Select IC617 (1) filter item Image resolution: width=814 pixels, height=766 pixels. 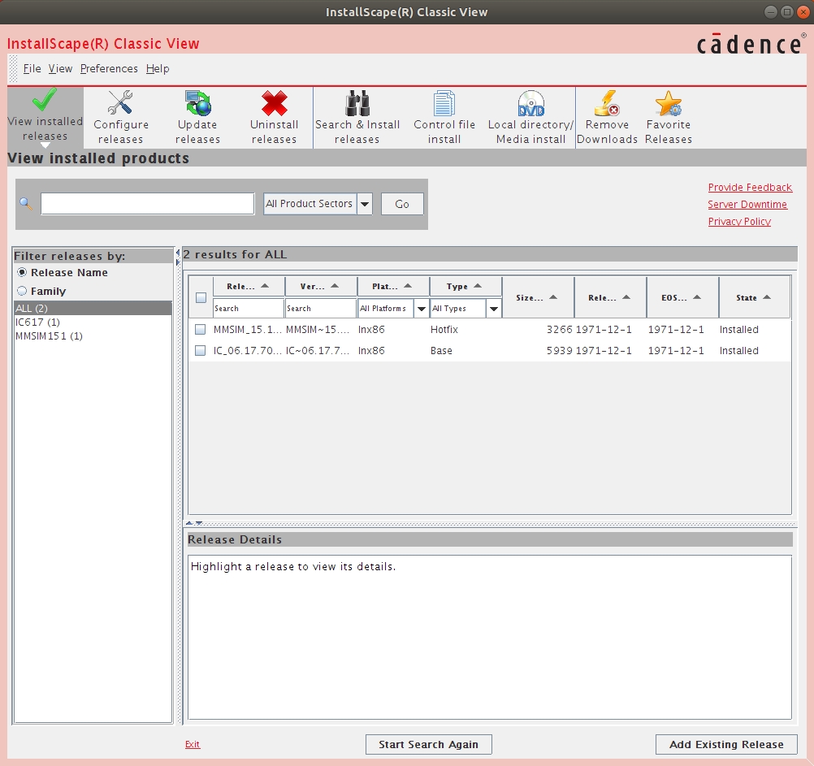pos(93,322)
